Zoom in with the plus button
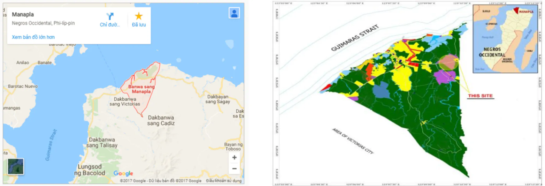The height and width of the screenshot is (186, 545). pyautogui.click(x=234, y=157)
